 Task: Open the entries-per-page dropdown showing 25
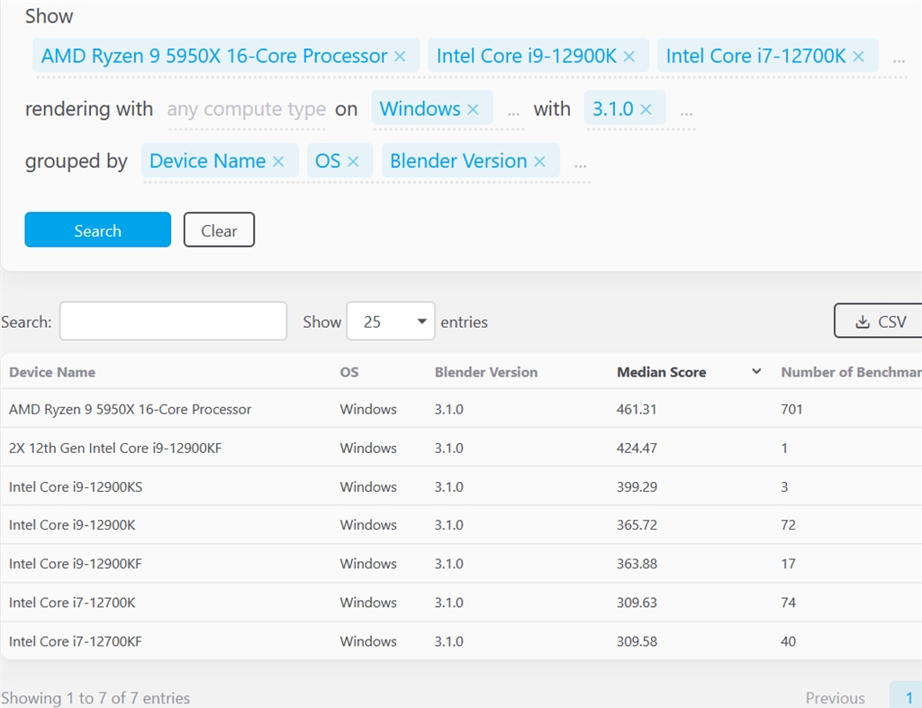click(x=391, y=322)
